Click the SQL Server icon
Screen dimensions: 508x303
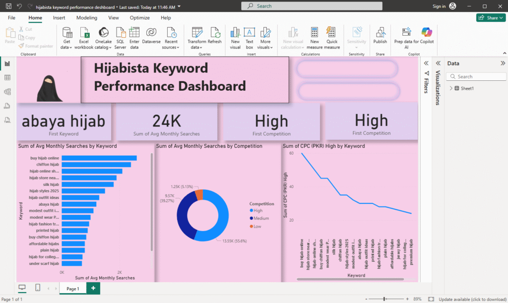click(121, 33)
